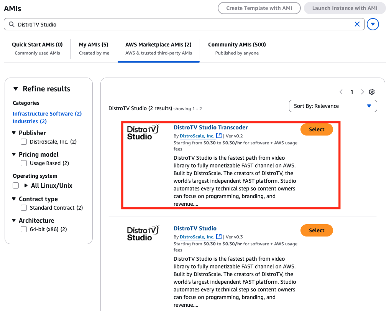The width and height of the screenshot is (389, 311).
Task: Check the Standard Contract filter
Action: click(23, 208)
